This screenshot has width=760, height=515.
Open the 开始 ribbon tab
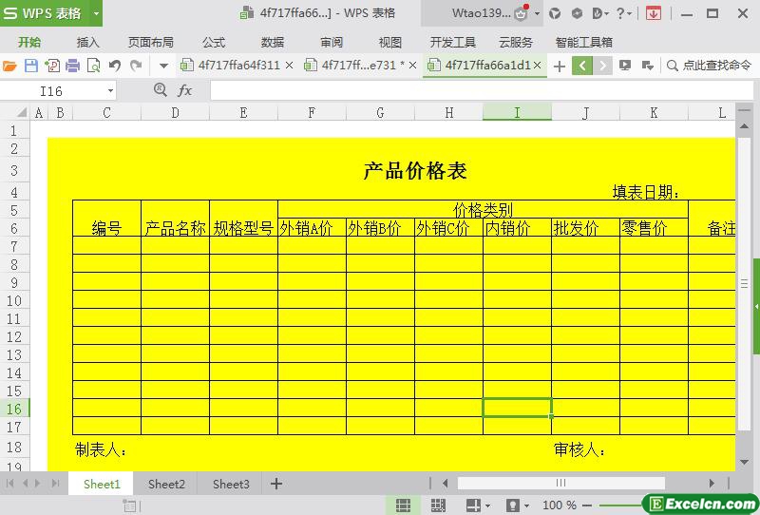[29, 42]
